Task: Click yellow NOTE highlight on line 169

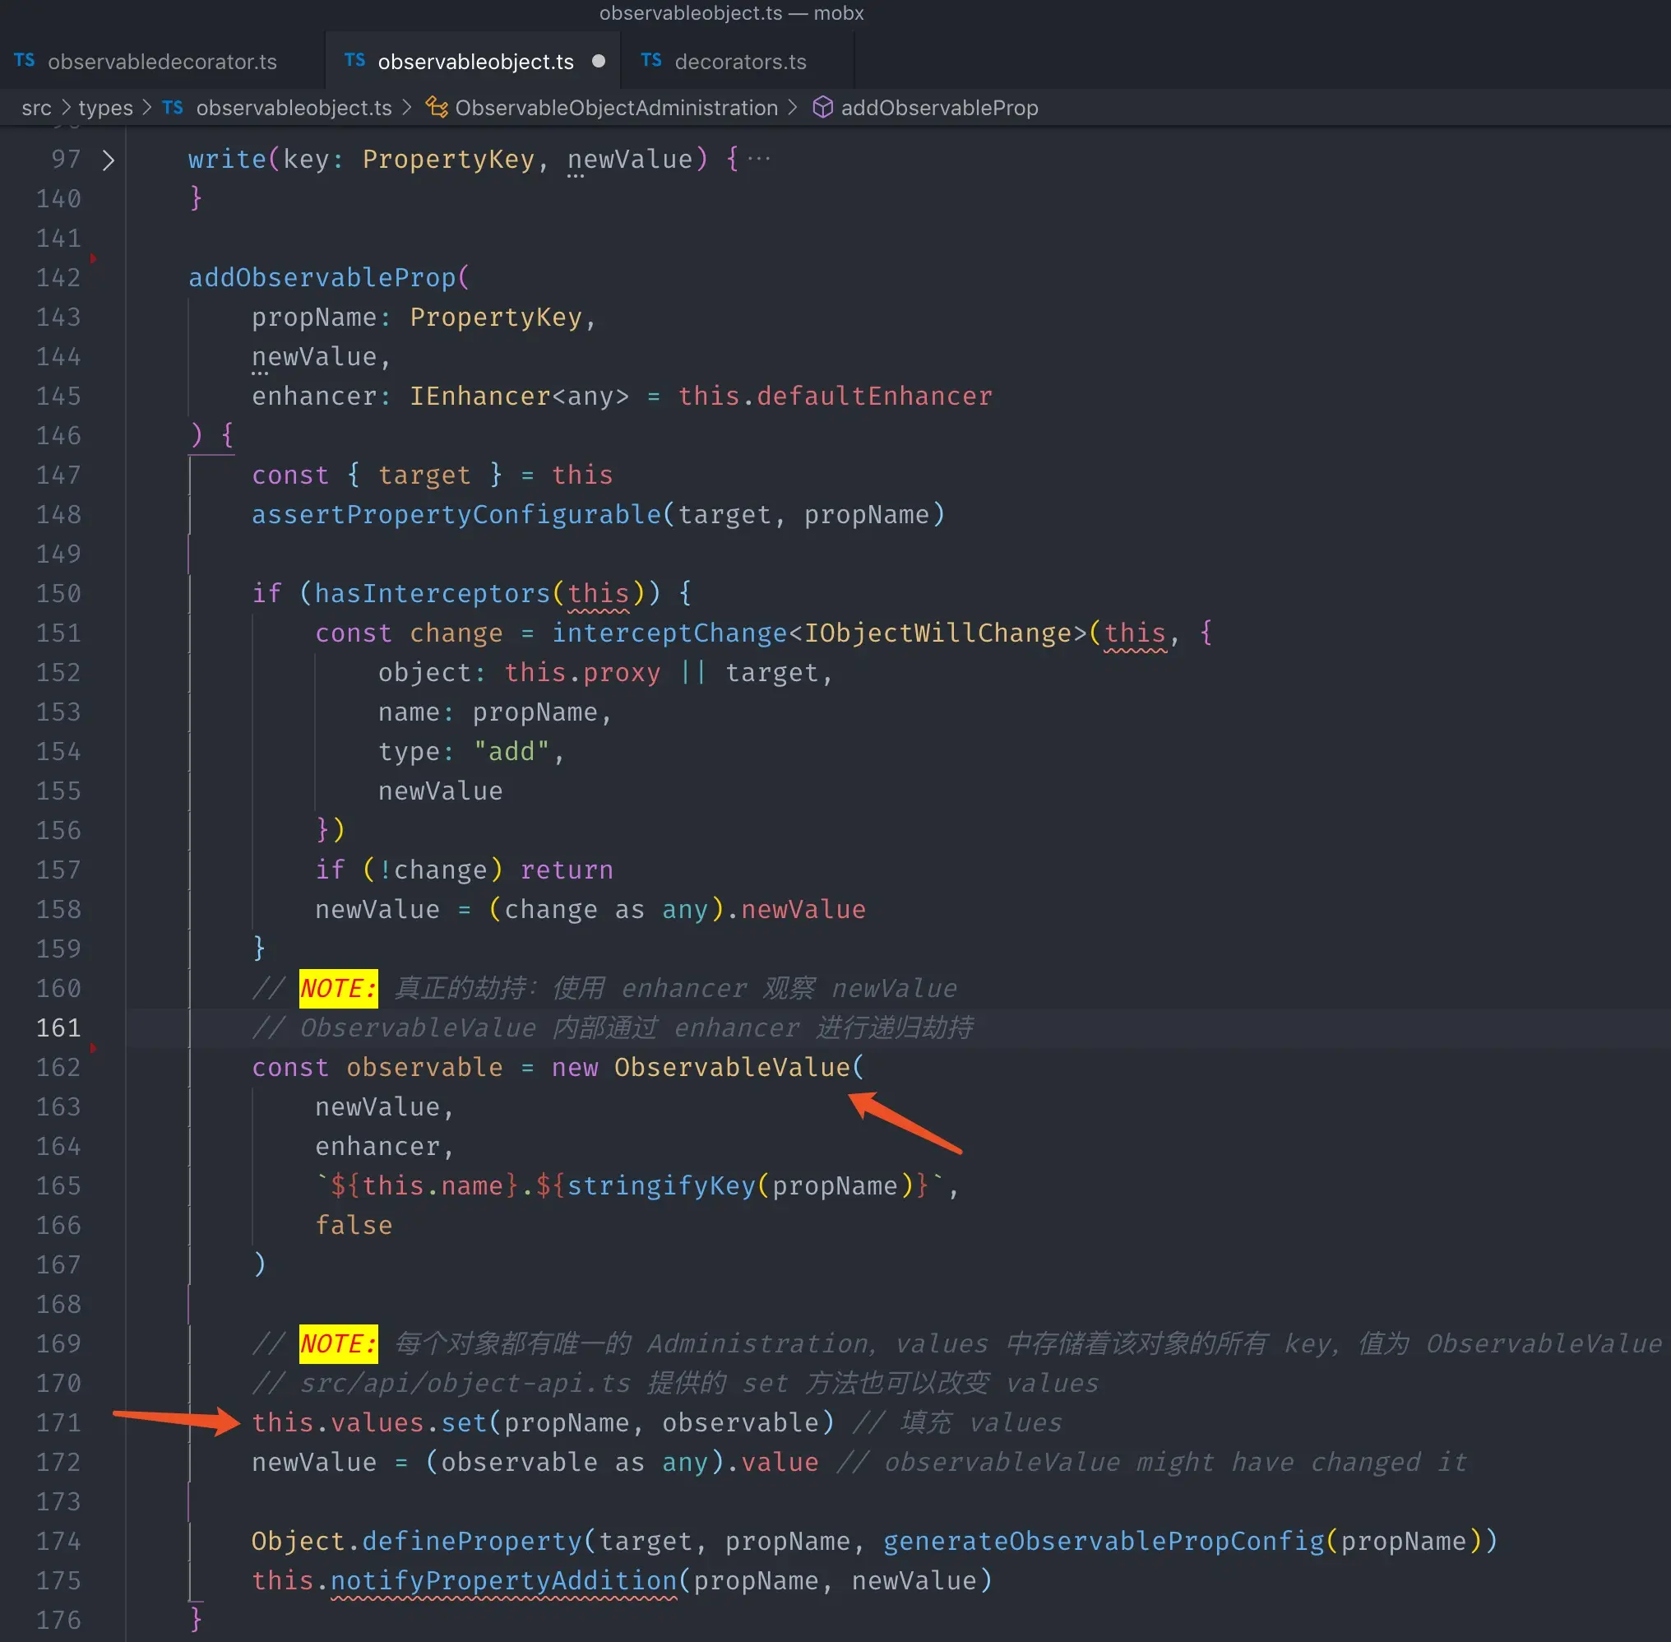Action: (338, 1343)
